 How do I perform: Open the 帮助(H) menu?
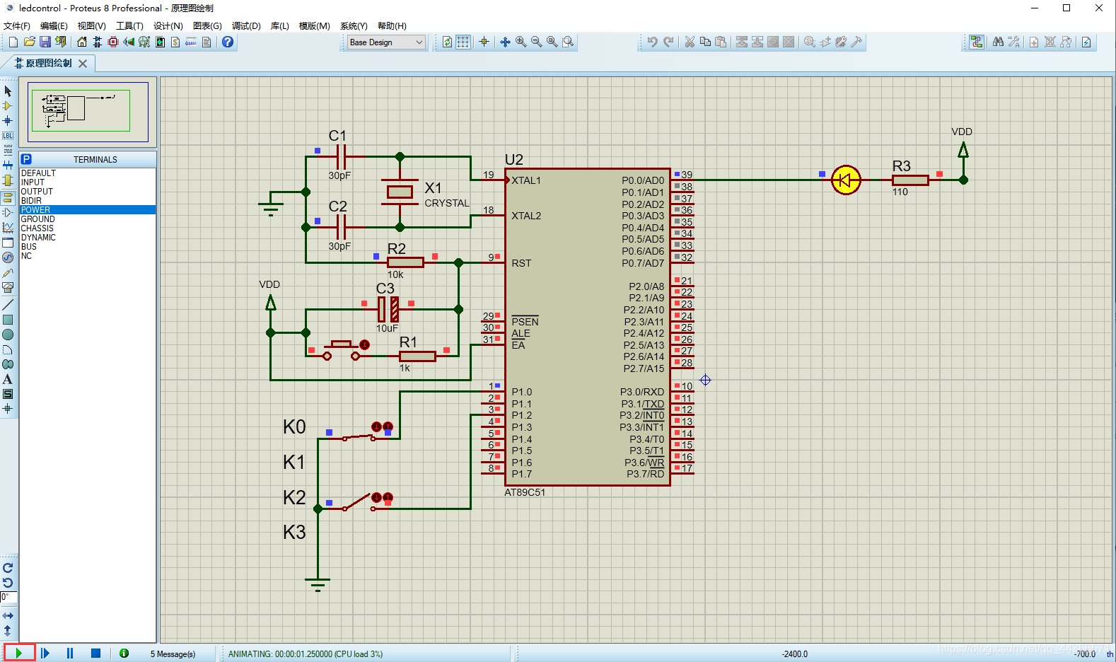pos(392,25)
